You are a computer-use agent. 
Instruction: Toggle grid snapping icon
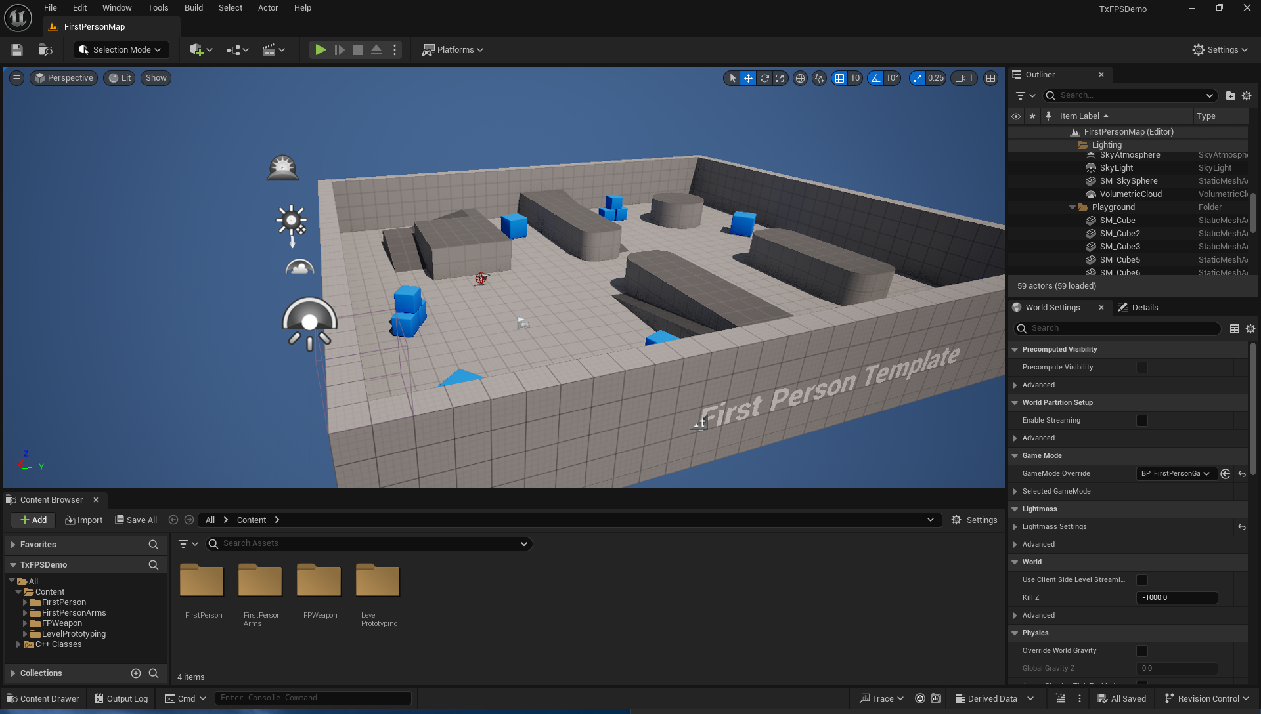[x=839, y=78]
